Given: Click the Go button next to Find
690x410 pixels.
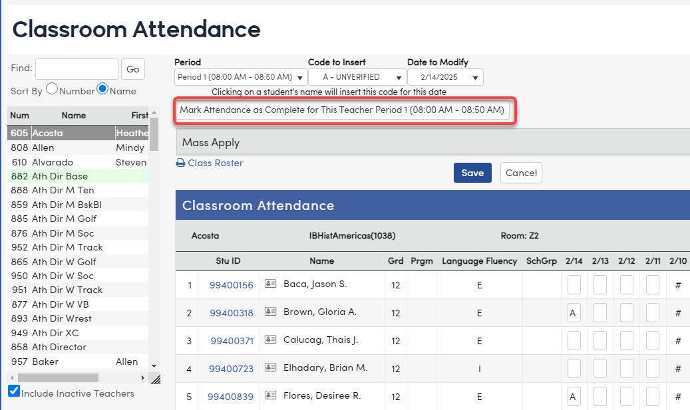Looking at the screenshot, I should pyautogui.click(x=133, y=69).
